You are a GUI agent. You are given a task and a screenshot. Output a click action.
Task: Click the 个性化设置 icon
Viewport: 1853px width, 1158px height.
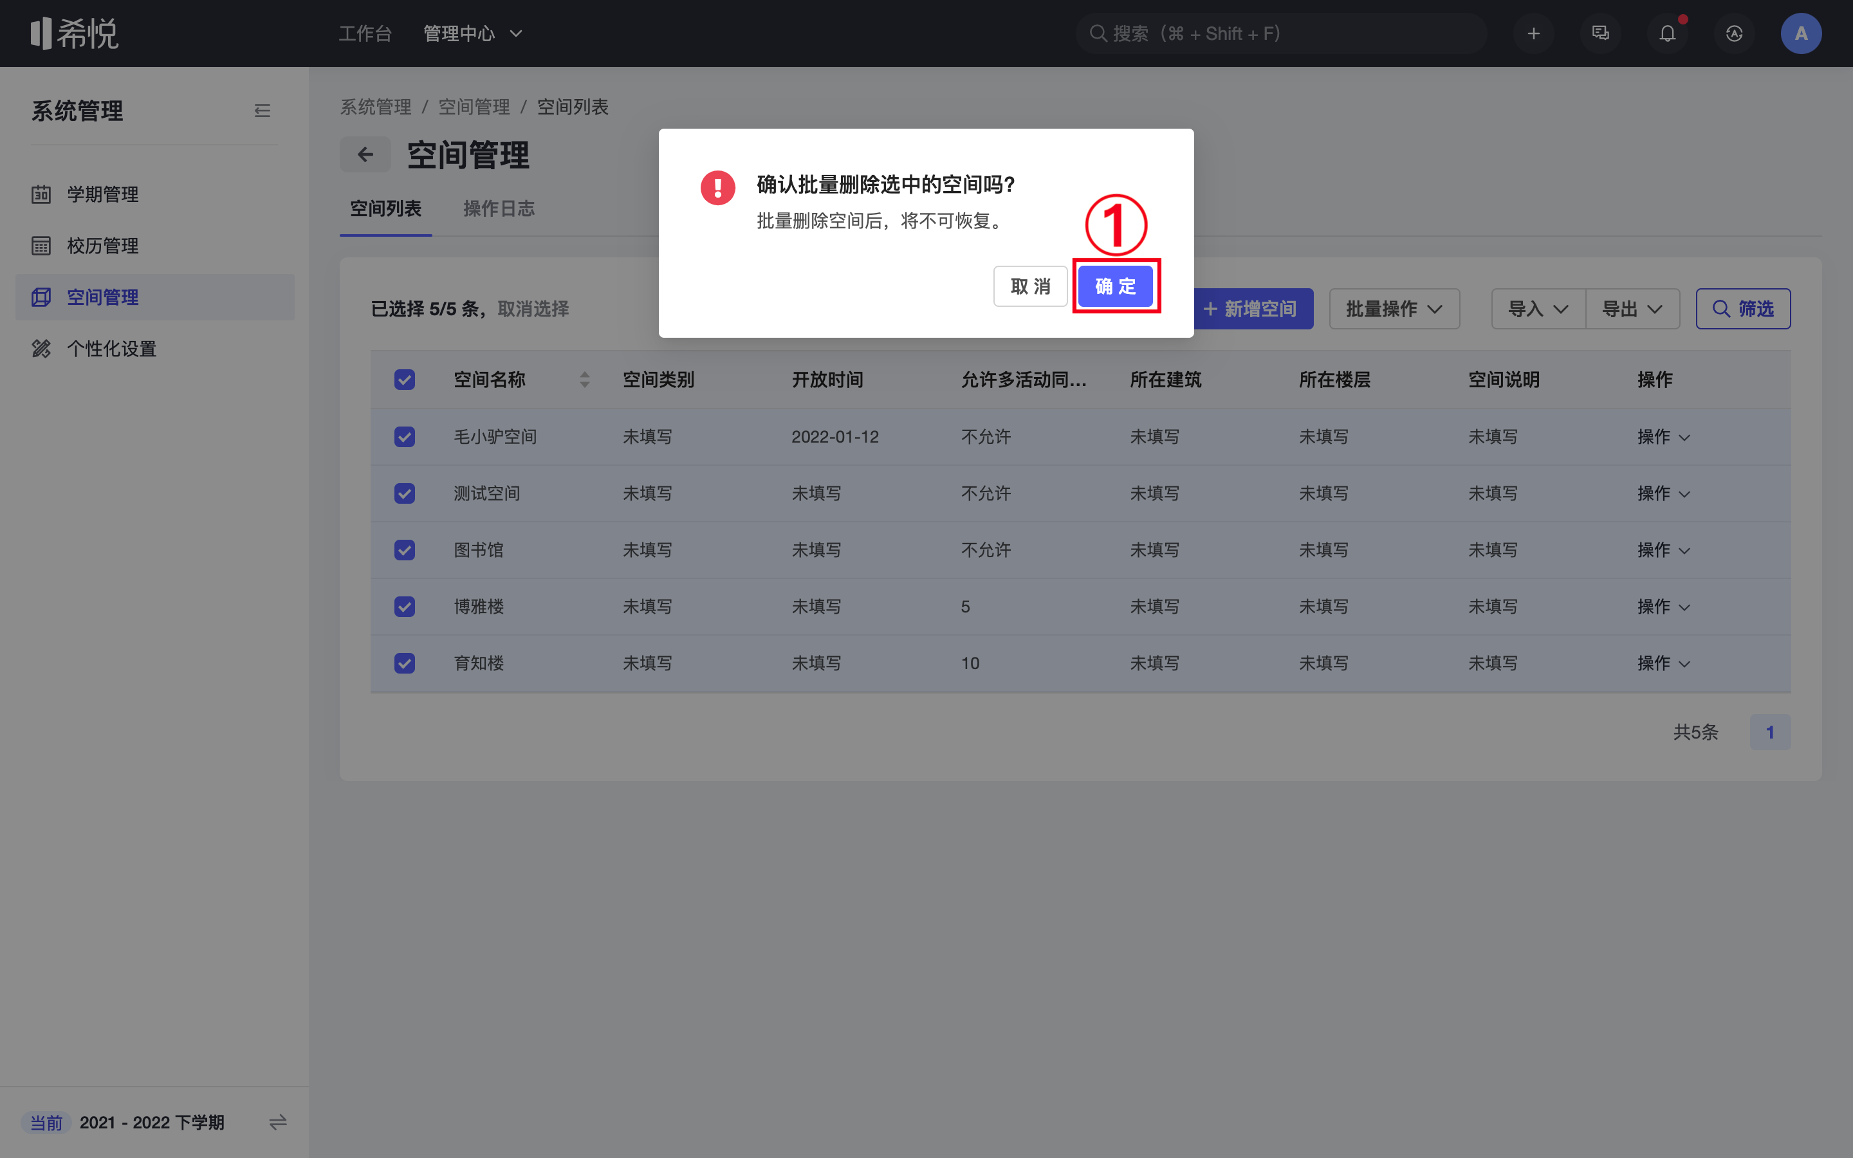tap(41, 349)
